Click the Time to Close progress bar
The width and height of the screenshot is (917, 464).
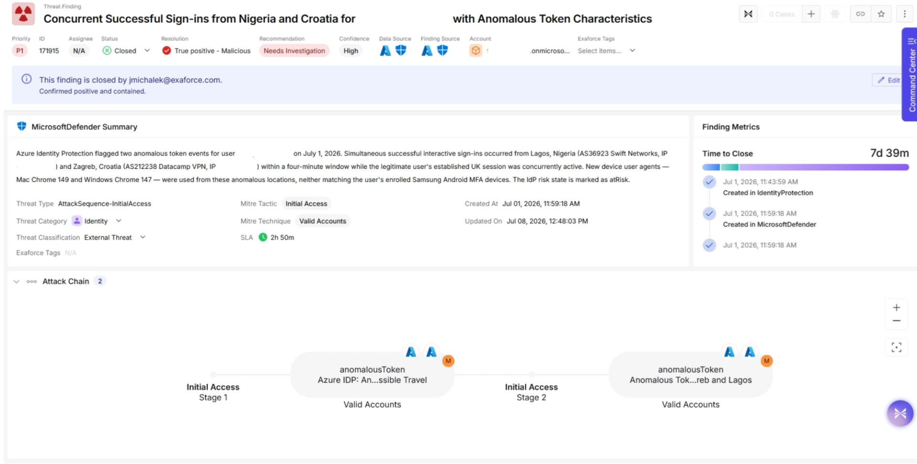point(805,167)
